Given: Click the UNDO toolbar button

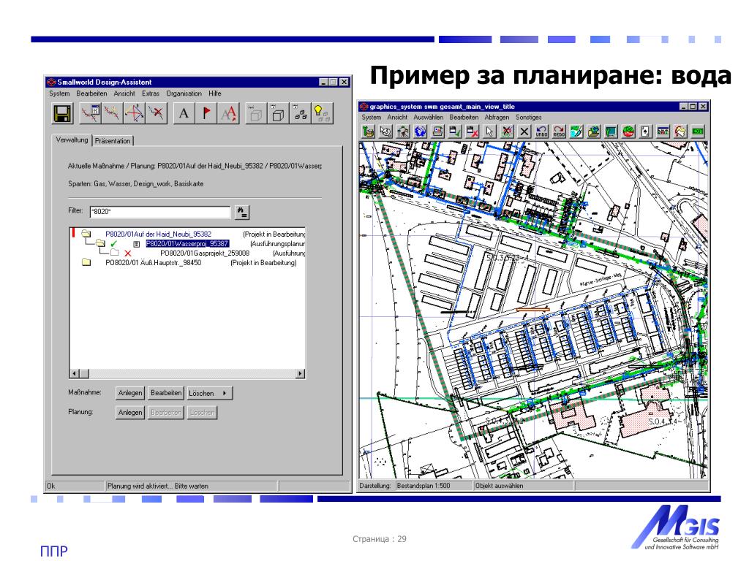Looking at the screenshot, I should point(542,131).
